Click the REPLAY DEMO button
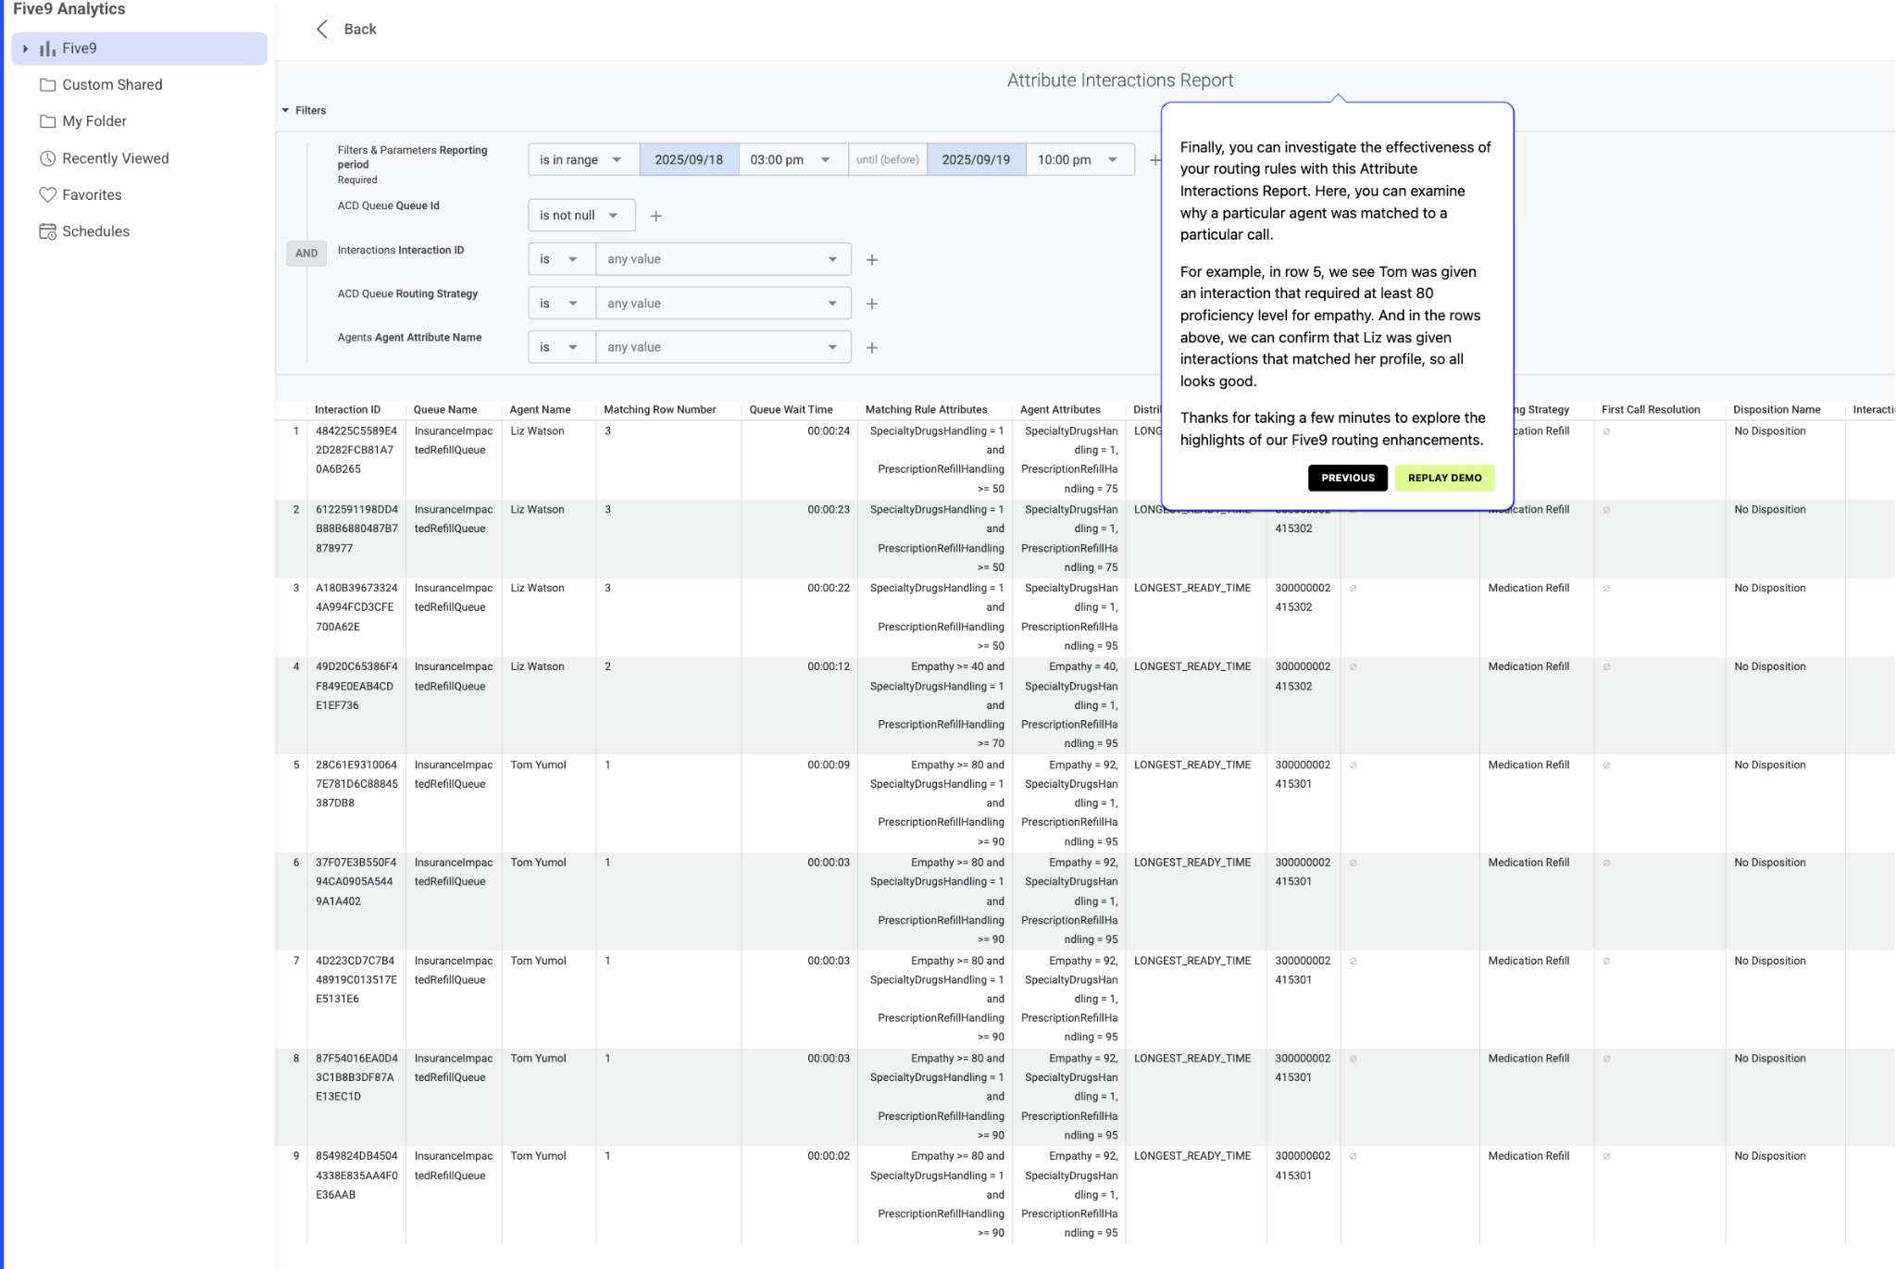1896x1269 pixels. pyautogui.click(x=1443, y=478)
